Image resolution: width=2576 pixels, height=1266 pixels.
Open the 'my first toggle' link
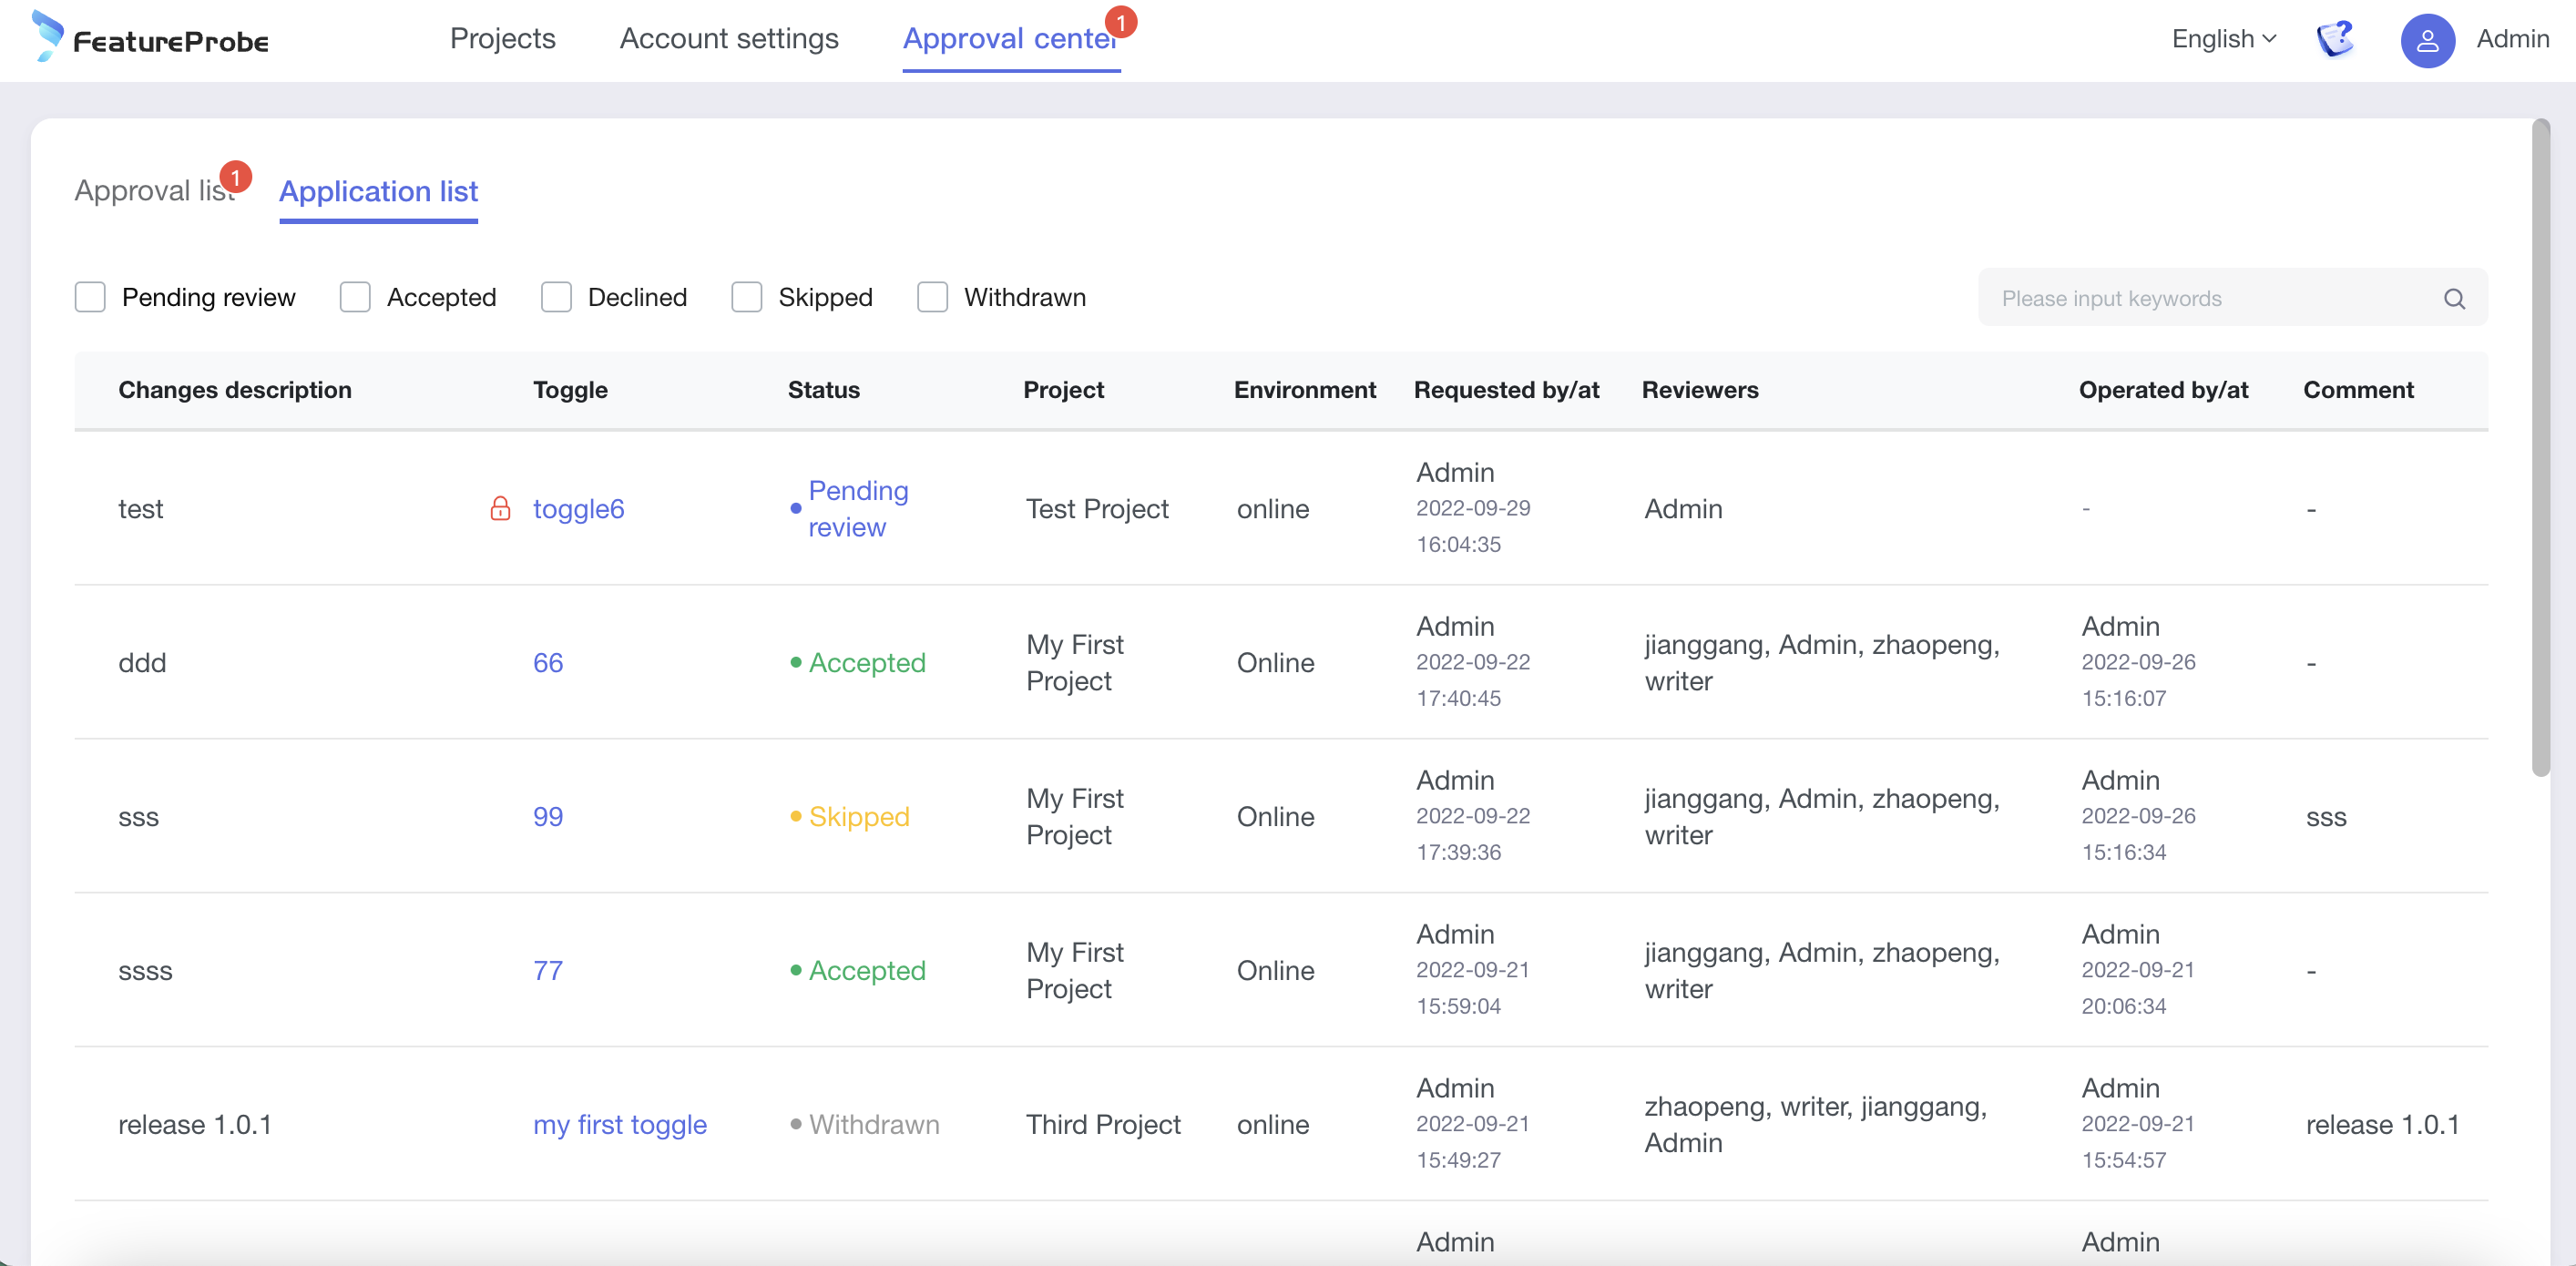click(619, 1124)
